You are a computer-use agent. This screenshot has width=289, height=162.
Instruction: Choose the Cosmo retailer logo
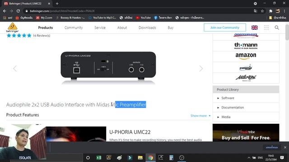[x=246, y=67]
